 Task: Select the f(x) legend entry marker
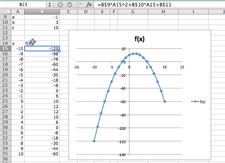[x=195, y=102]
